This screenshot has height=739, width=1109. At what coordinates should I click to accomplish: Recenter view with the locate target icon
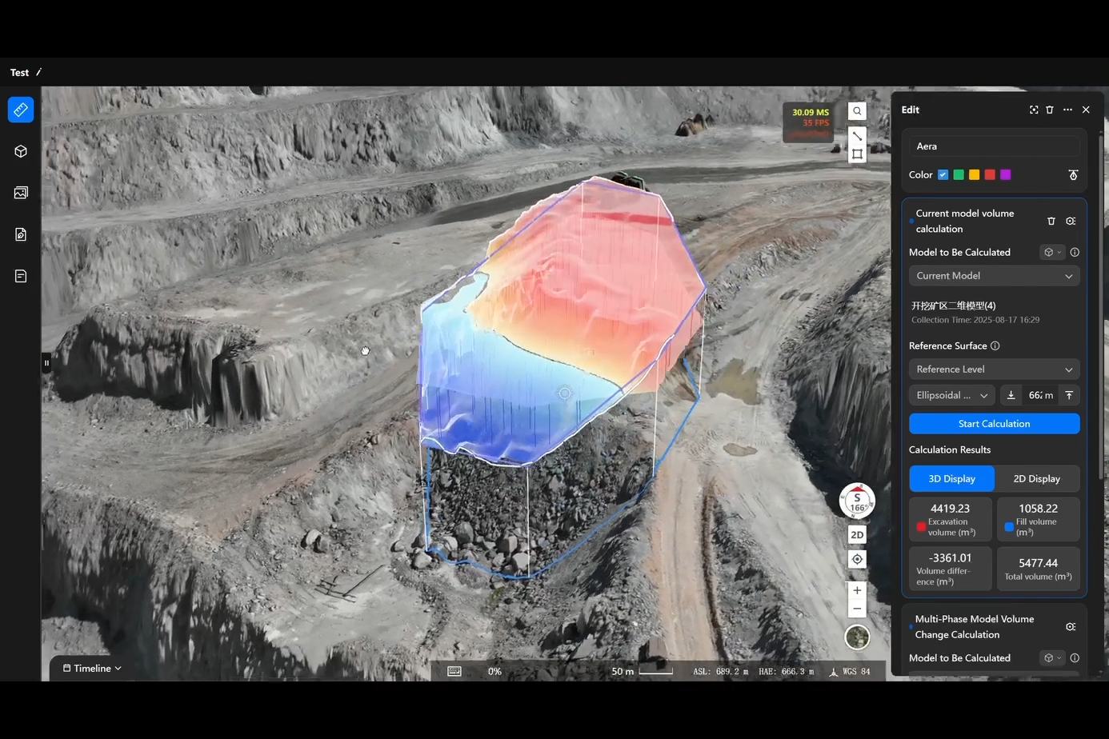(857, 559)
